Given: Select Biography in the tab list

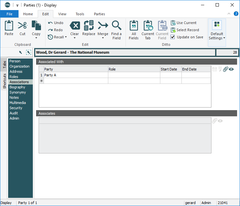Looking at the screenshot, I should [17, 87].
